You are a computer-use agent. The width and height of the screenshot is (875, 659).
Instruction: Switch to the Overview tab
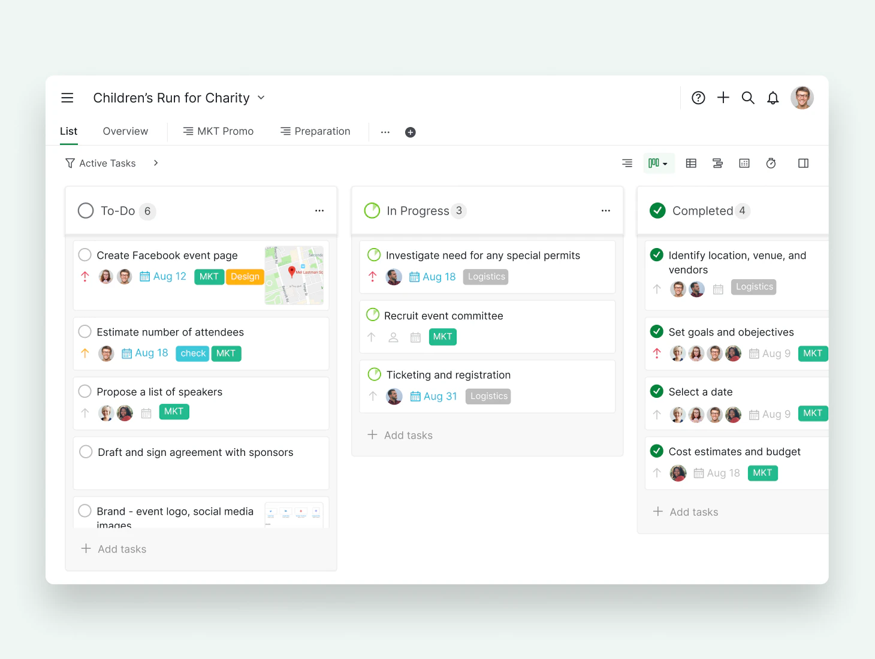coord(125,131)
